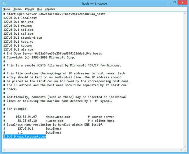Click the uncommented '127.0.0.1 localhost' line
This screenshot has height=154, width=189.
(20, 18)
